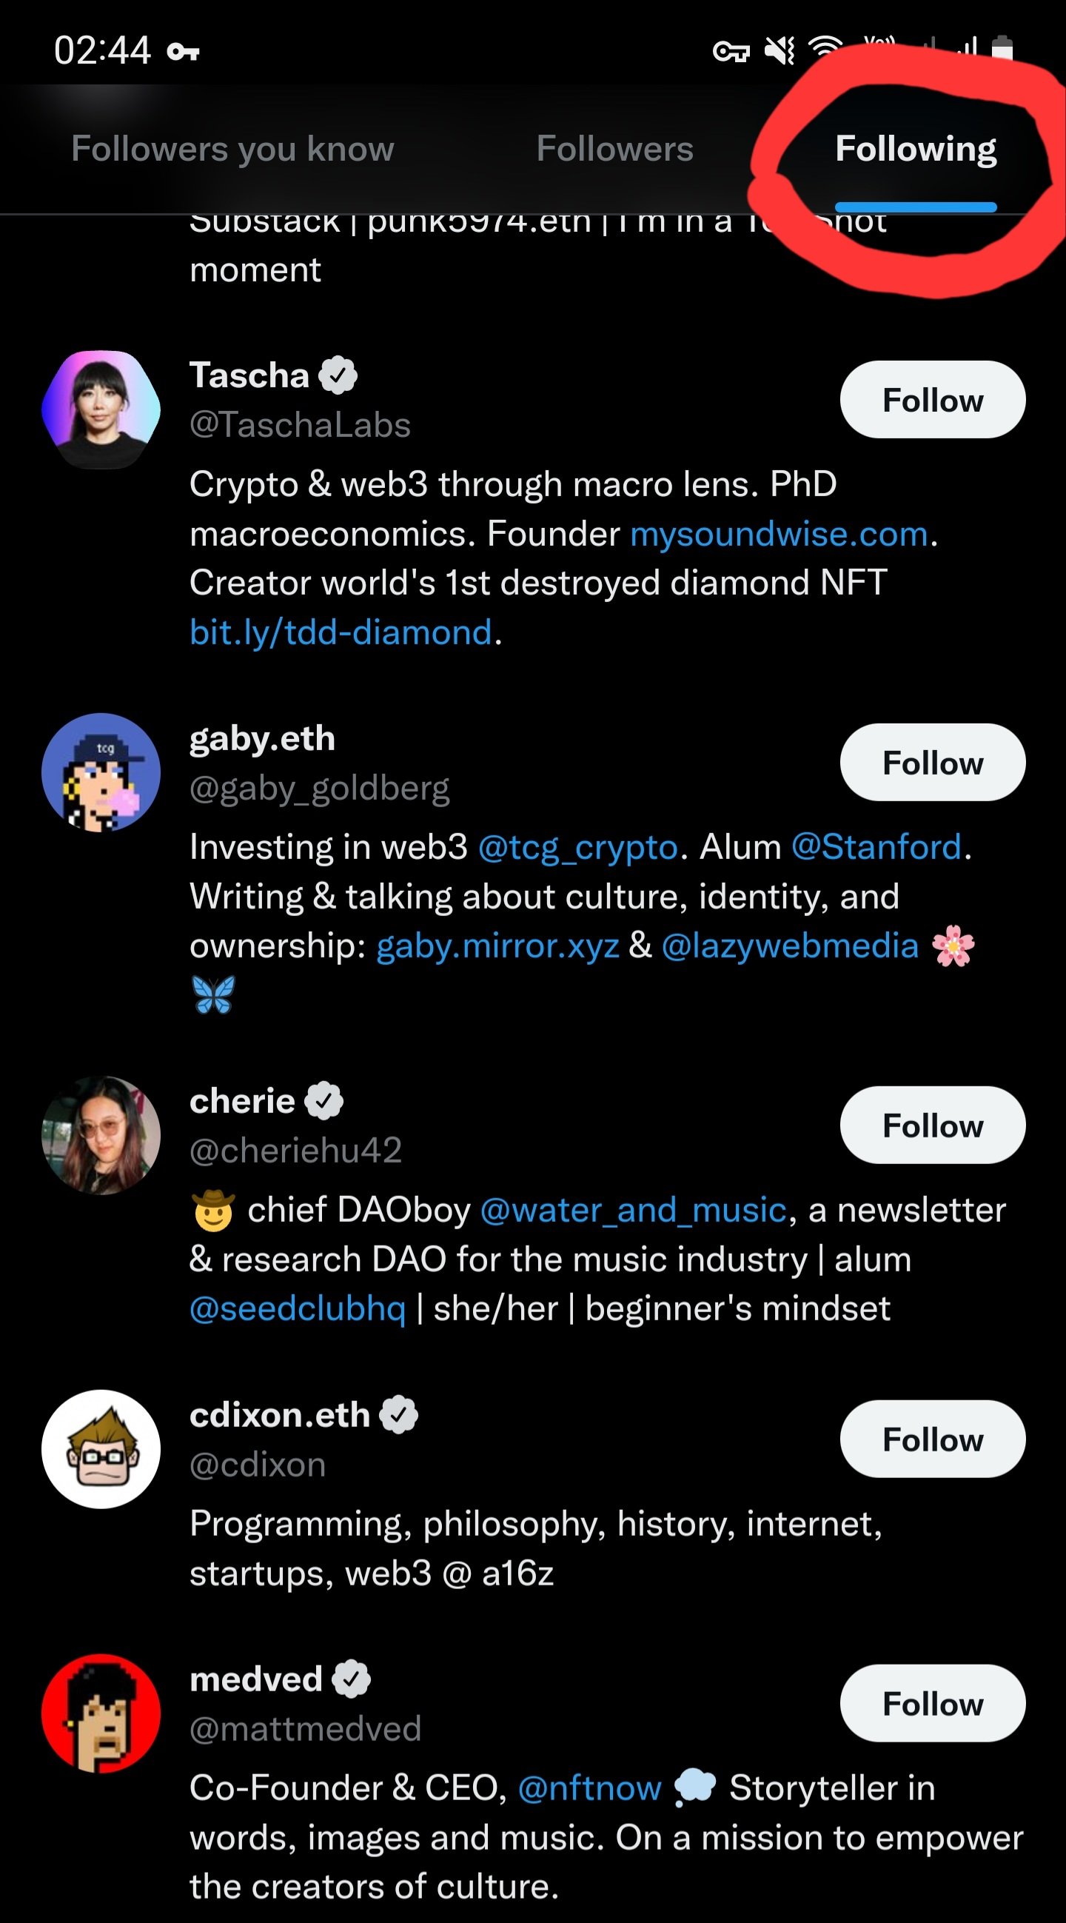Tap cherie's verified checkmark badge
The image size is (1066, 1923).
pyautogui.click(x=325, y=1101)
